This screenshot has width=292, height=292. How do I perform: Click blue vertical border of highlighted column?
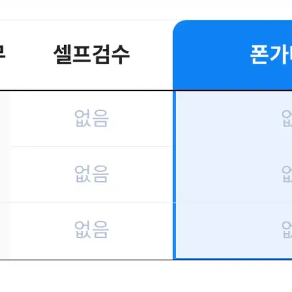coord(174,175)
